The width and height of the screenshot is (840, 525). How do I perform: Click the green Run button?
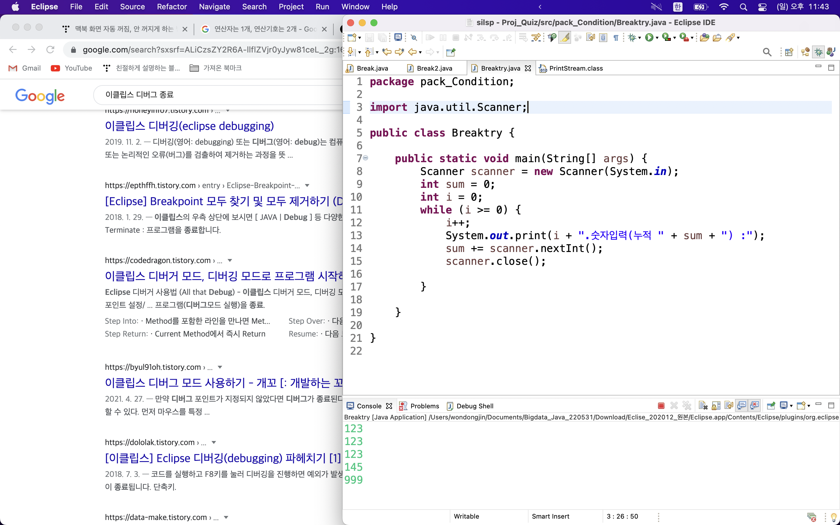(649, 38)
